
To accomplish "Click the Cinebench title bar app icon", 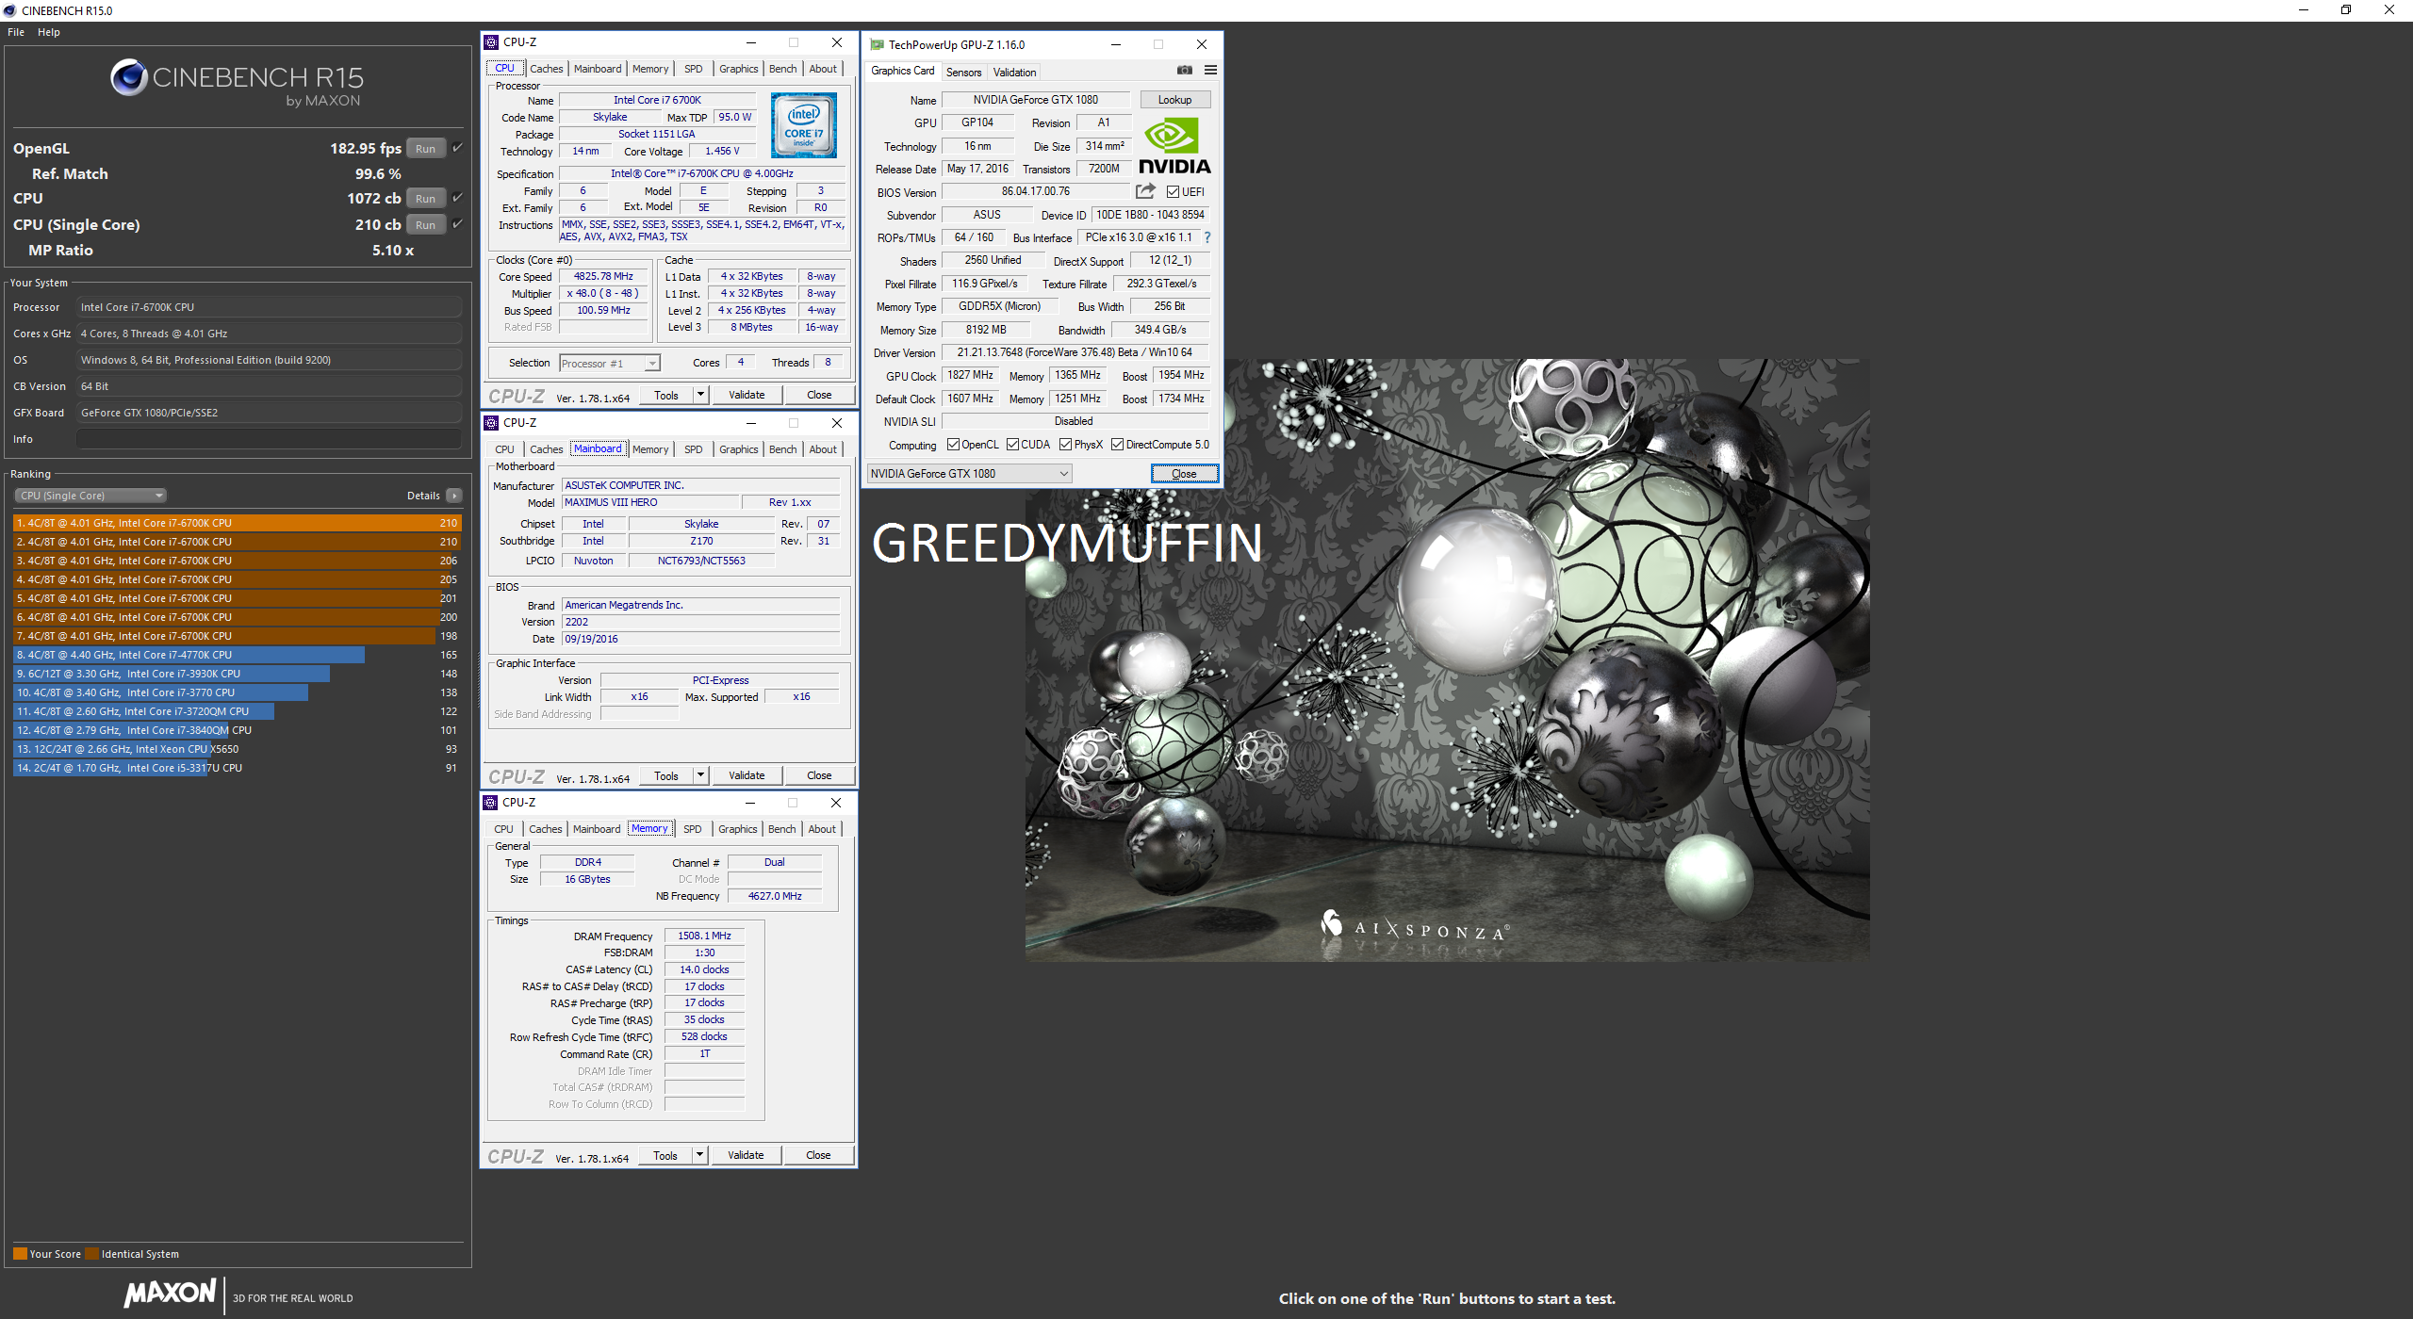I will 9,10.
